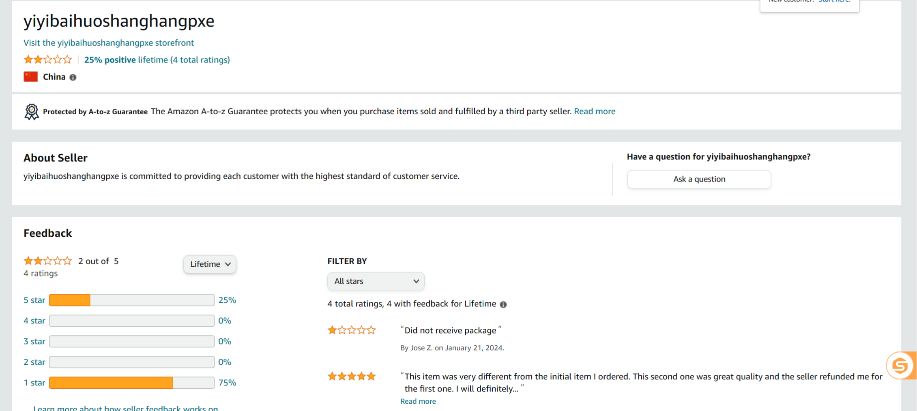Expand review with Read more link

pyautogui.click(x=418, y=401)
